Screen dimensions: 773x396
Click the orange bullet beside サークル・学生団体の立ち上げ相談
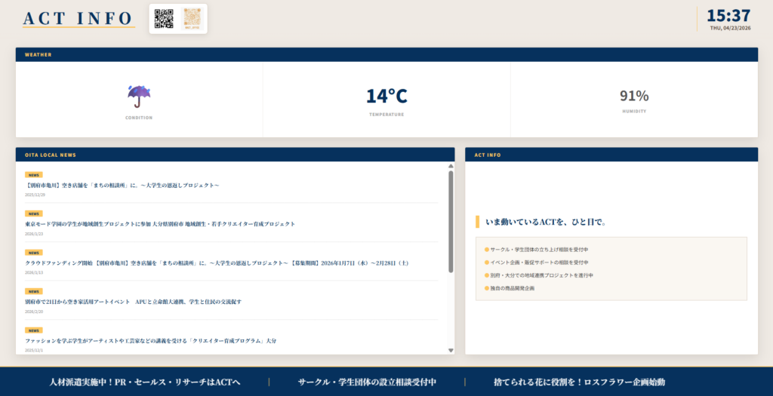click(x=487, y=249)
